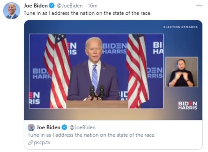Viewport: 208px width, 152px height.
Task: Click the Biden Harris logo at the video's bottom-right
Action: tap(188, 105)
